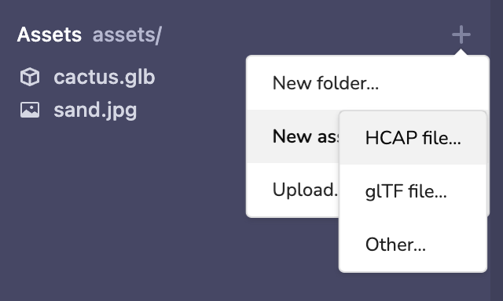Click the highlighted New asset row background
This screenshot has width=503, height=301.
click(x=292, y=136)
